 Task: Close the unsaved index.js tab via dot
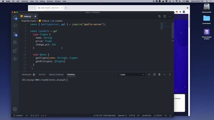[x=35, y=16]
